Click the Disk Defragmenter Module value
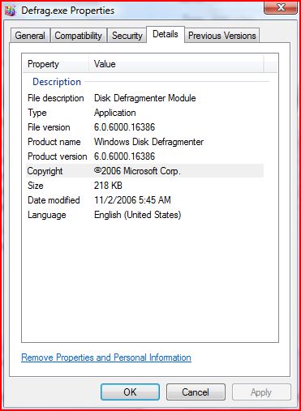Image resolution: width=301 pixels, height=411 pixels. [x=145, y=98]
